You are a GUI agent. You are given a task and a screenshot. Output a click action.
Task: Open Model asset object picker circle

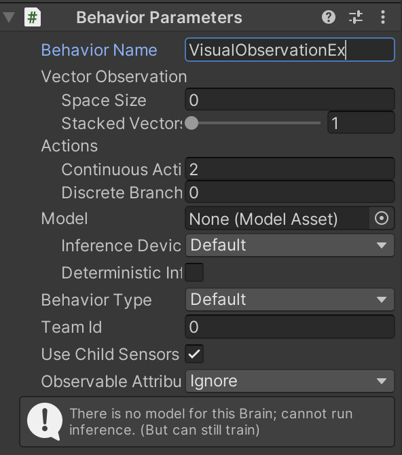(x=382, y=218)
